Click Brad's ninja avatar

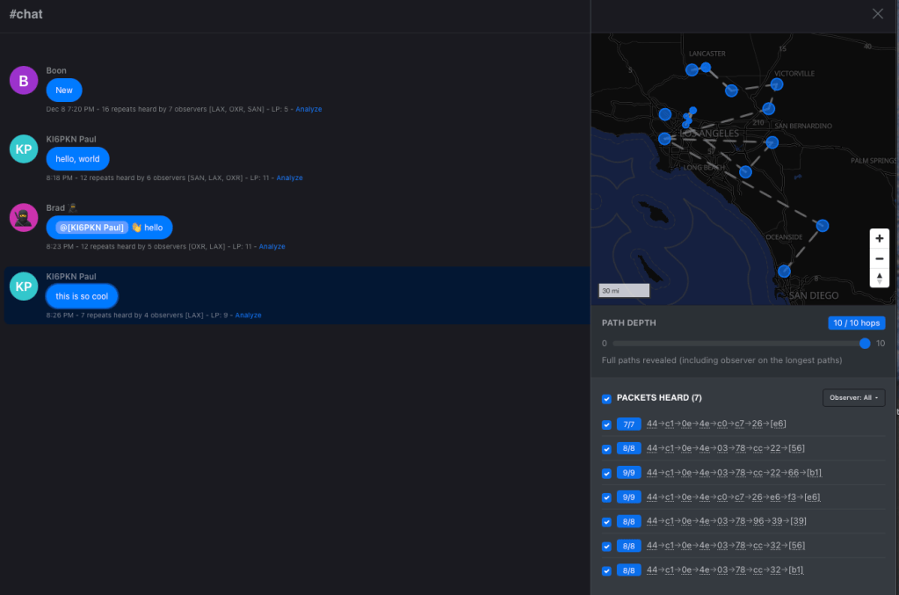[x=24, y=217]
